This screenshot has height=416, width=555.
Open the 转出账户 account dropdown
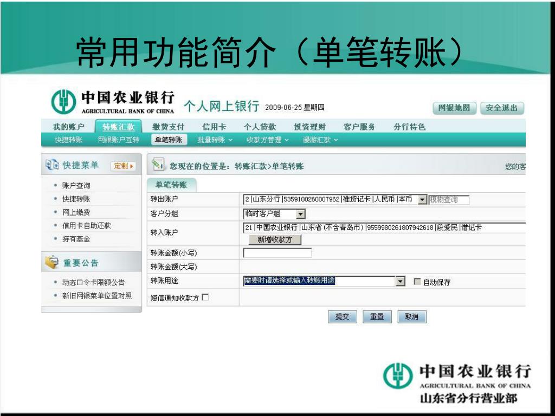(x=422, y=200)
